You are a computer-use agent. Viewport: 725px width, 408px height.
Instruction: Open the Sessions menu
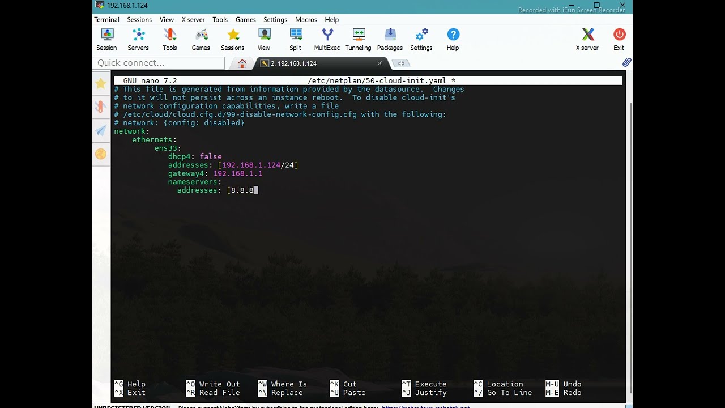coord(139,20)
